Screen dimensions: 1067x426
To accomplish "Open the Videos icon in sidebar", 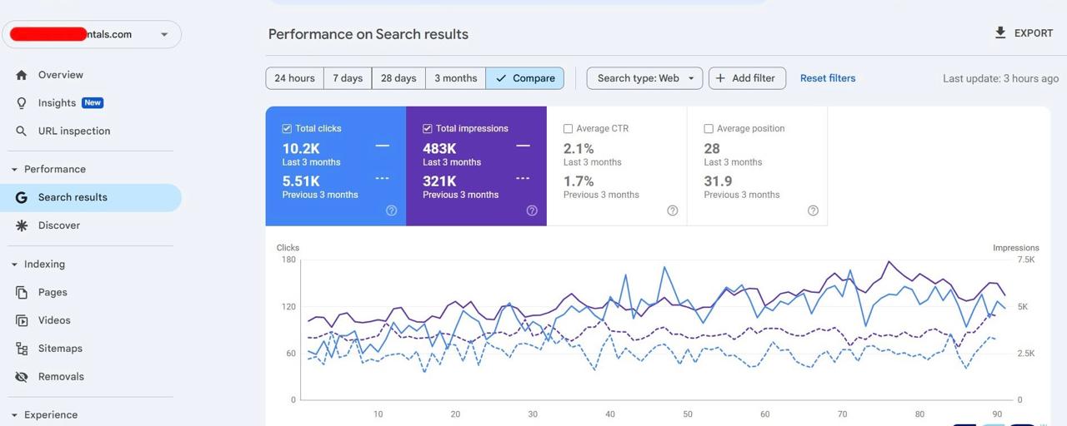I will tap(22, 320).
